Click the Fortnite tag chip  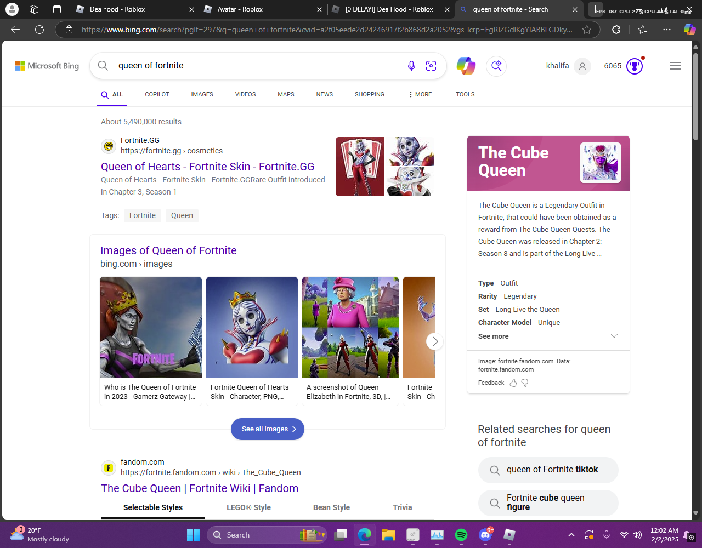[143, 215]
